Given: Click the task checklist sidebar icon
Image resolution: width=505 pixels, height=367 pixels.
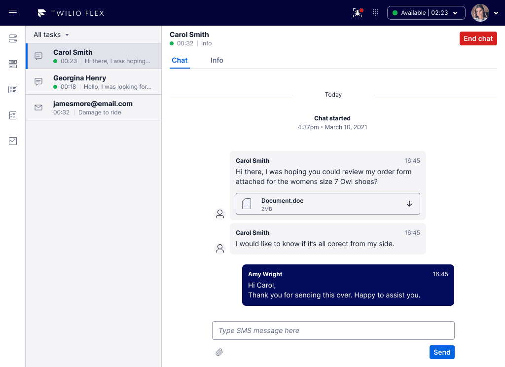Looking at the screenshot, I should pos(12,115).
